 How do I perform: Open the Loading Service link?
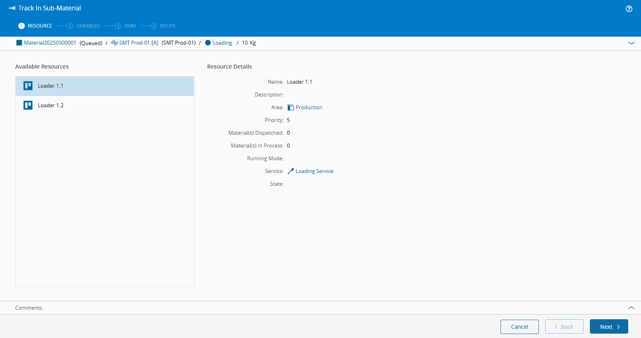[314, 171]
